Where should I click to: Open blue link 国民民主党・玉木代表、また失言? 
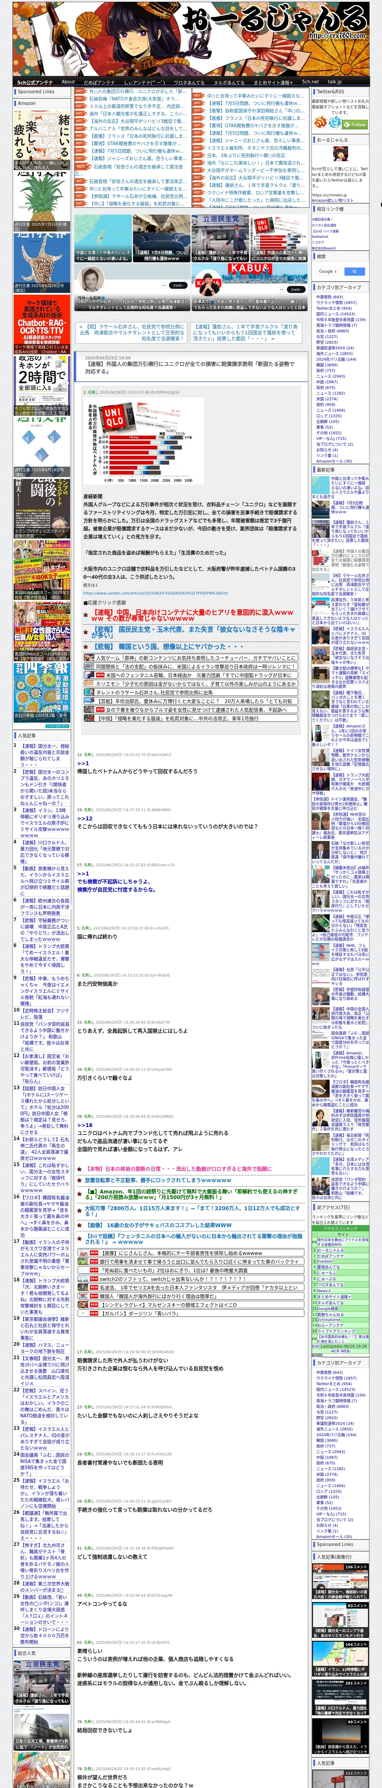coord(193,632)
